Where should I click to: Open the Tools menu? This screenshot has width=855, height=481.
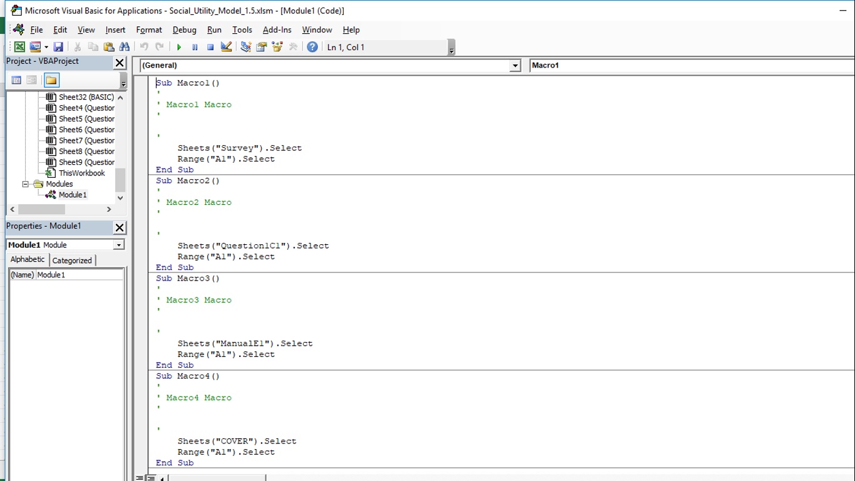(242, 29)
